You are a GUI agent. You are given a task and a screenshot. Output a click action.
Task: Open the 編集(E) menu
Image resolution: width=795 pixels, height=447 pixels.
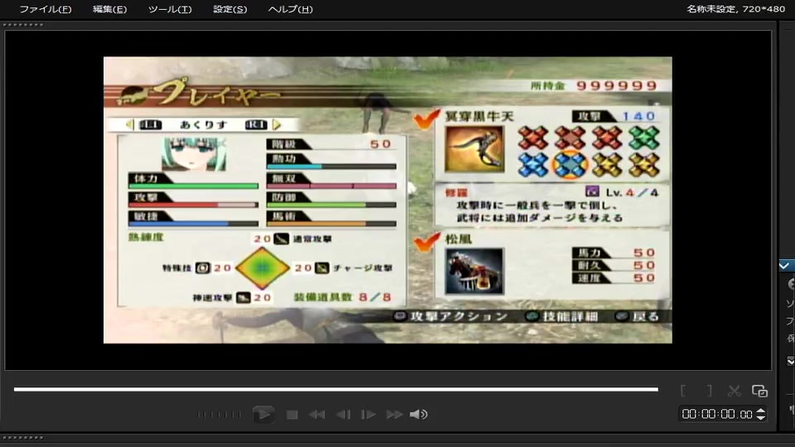(x=109, y=9)
